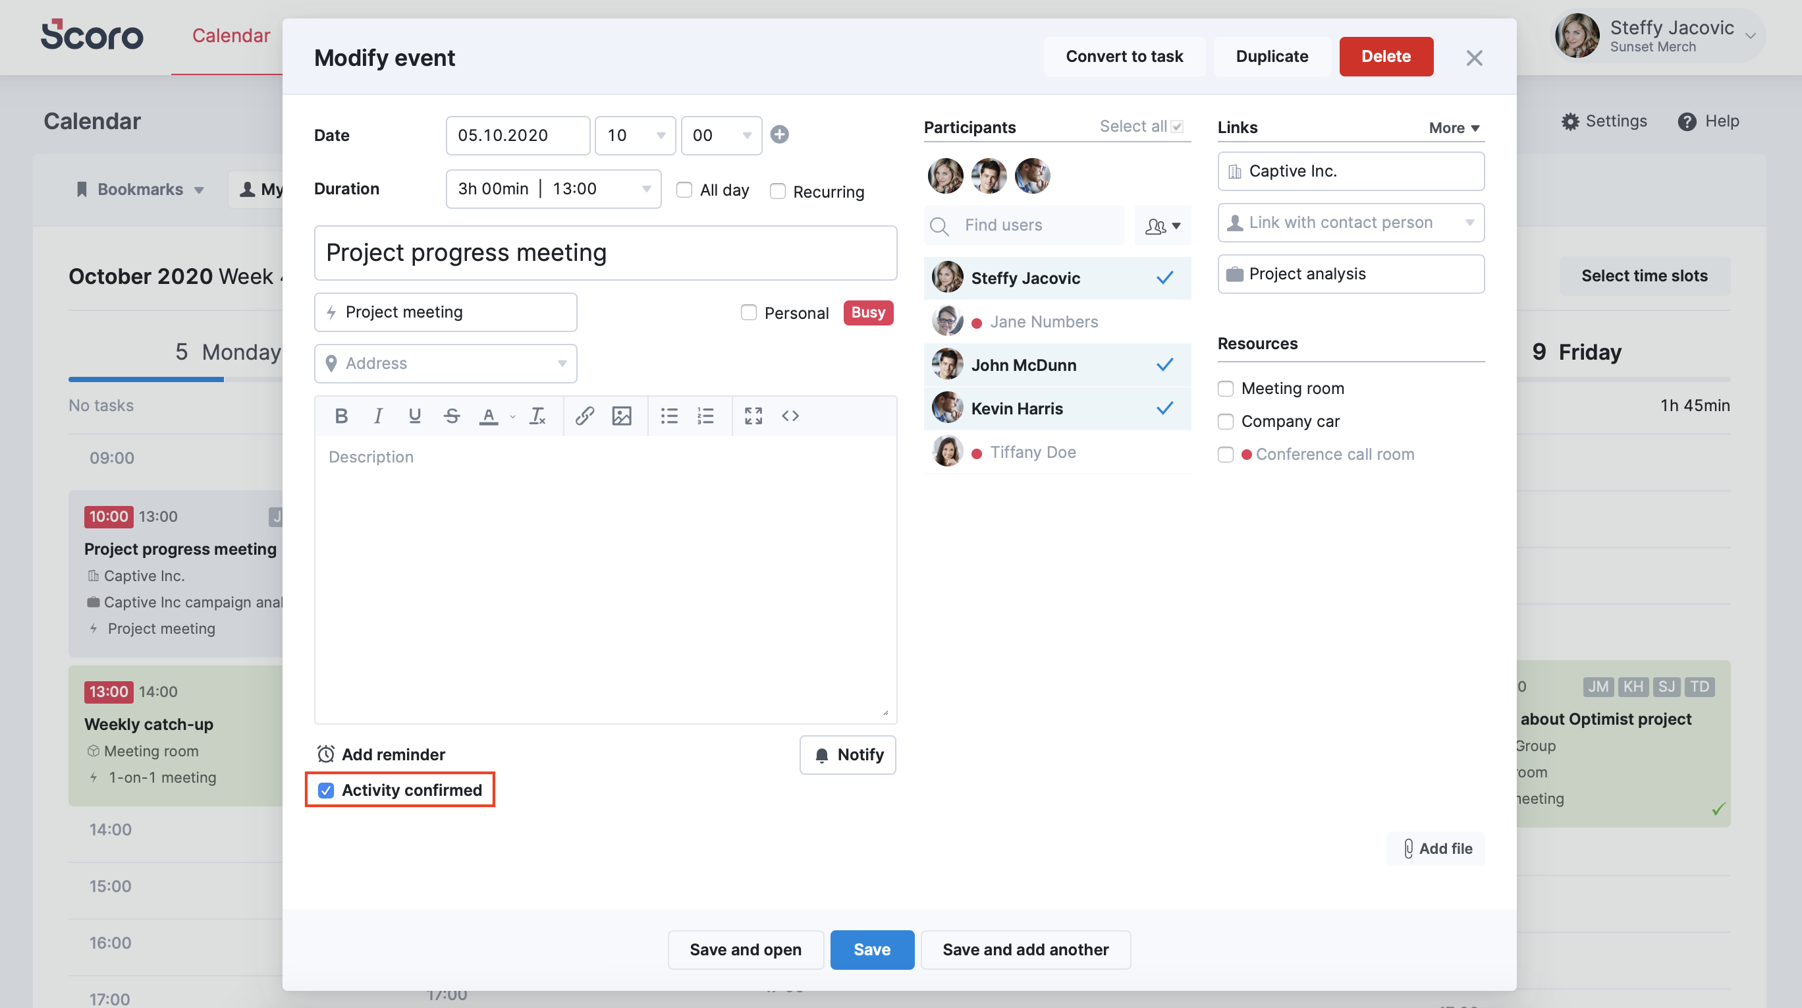Add participant Jane Numbers
This screenshot has height=1008, width=1802.
(1057, 322)
